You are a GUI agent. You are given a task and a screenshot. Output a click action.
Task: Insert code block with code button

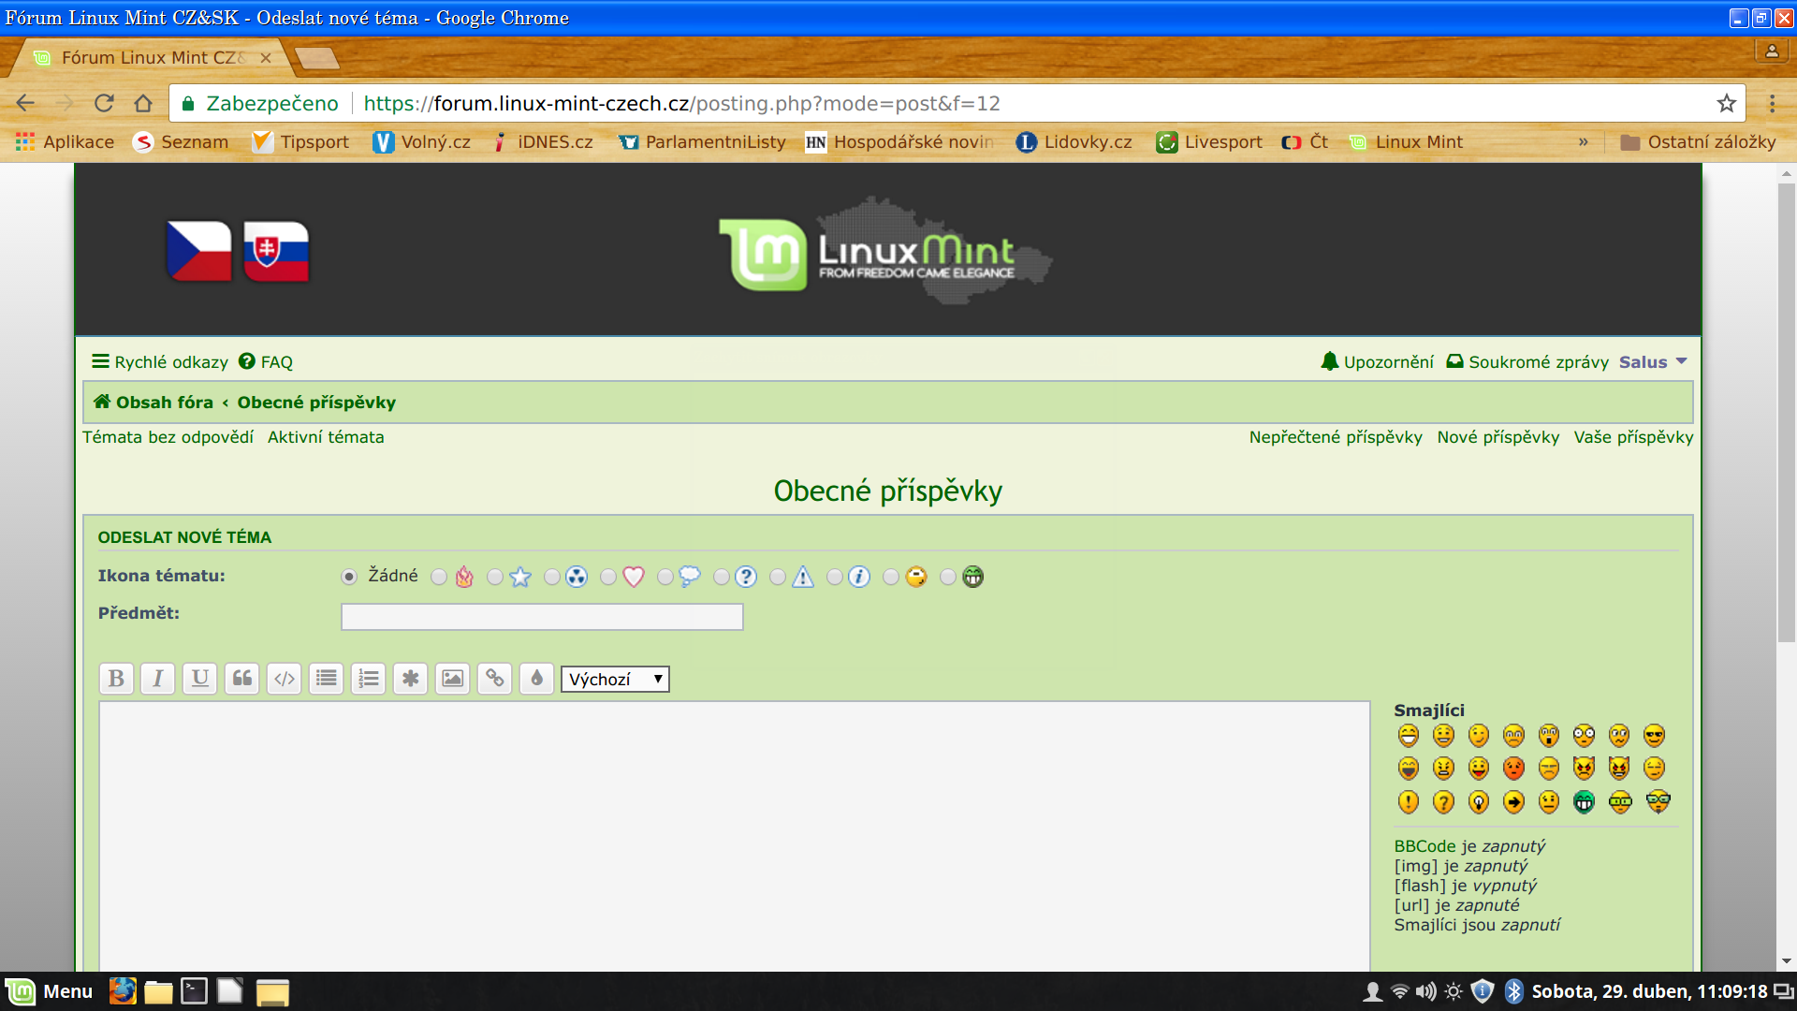[x=285, y=679]
